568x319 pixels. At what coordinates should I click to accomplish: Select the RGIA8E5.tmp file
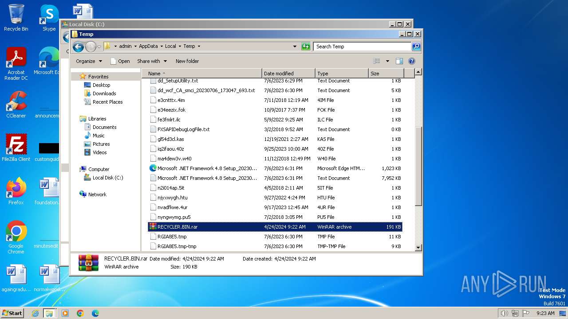[x=275, y=237]
